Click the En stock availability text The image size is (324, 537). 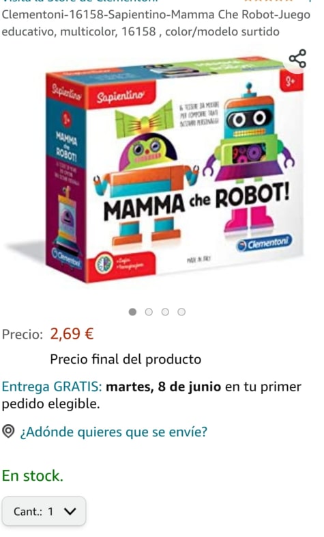tap(33, 475)
